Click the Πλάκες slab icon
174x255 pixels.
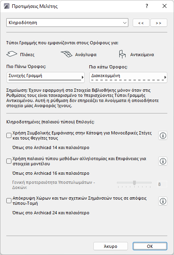(x=12, y=54)
